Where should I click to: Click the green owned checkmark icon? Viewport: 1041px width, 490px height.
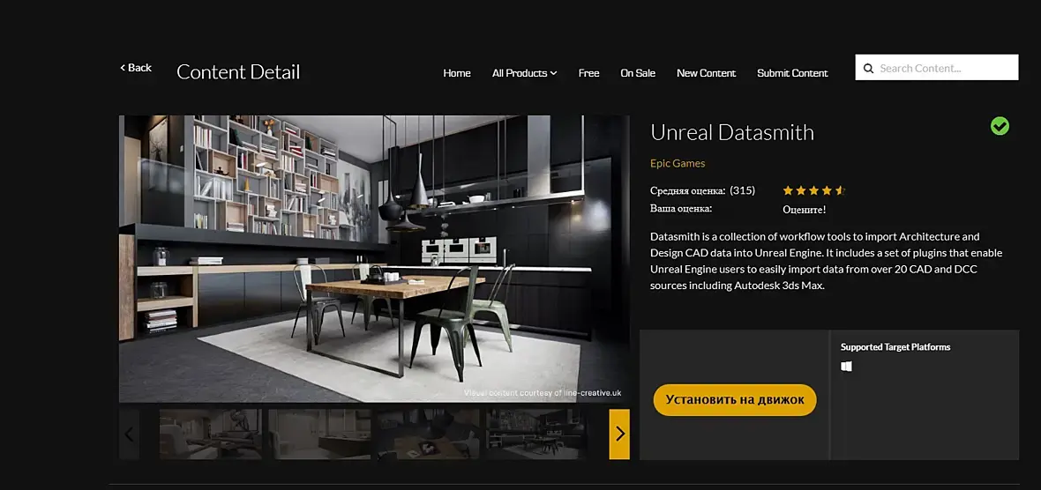1000,126
